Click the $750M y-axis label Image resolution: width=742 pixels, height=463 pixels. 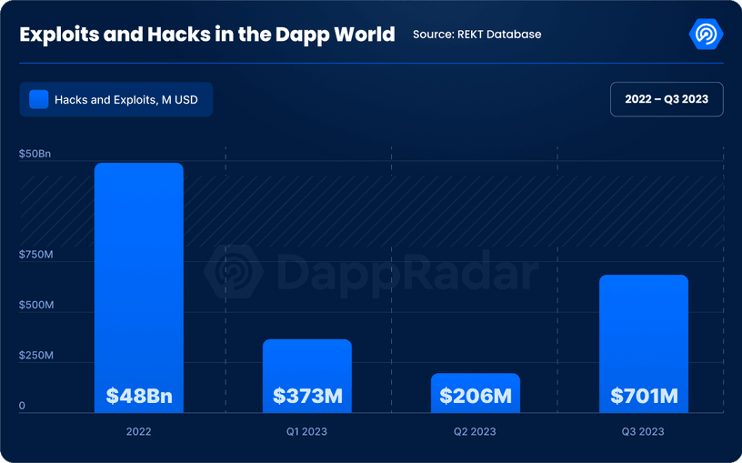36,255
